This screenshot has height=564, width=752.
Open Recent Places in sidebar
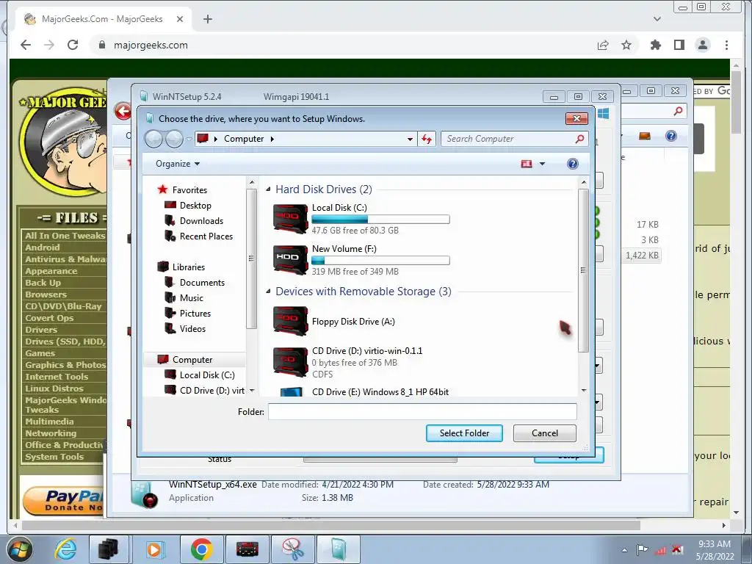coord(206,236)
